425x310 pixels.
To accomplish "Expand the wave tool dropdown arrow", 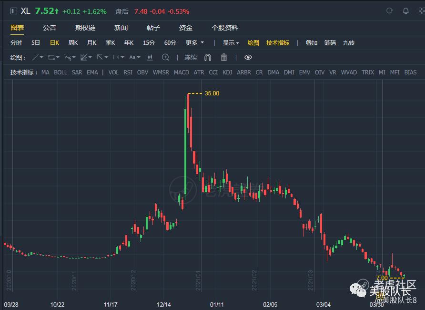I will click(x=74, y=58).
